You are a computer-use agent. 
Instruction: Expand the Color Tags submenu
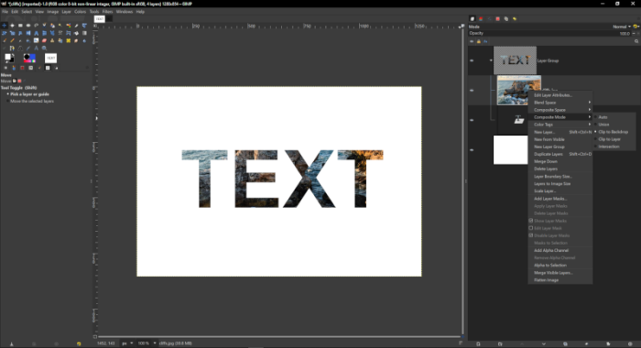pos(560,125)
